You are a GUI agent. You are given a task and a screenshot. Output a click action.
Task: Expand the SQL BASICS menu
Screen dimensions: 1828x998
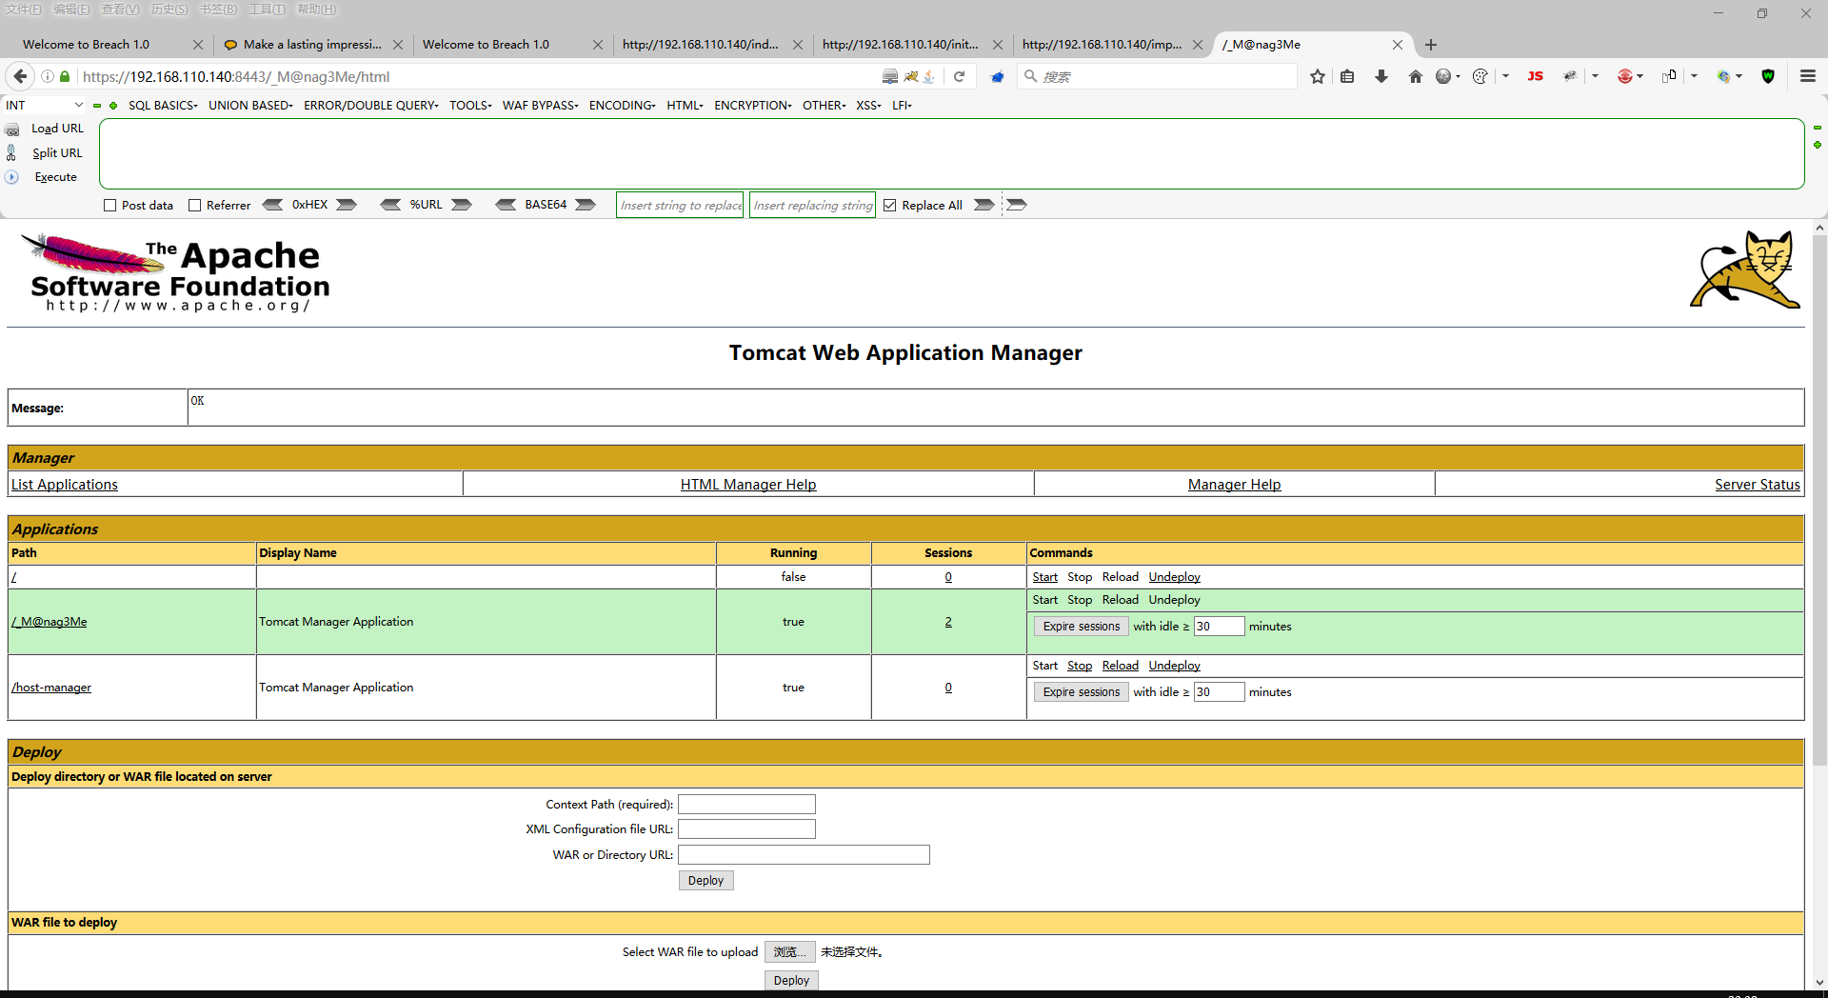tap(163, 106)
